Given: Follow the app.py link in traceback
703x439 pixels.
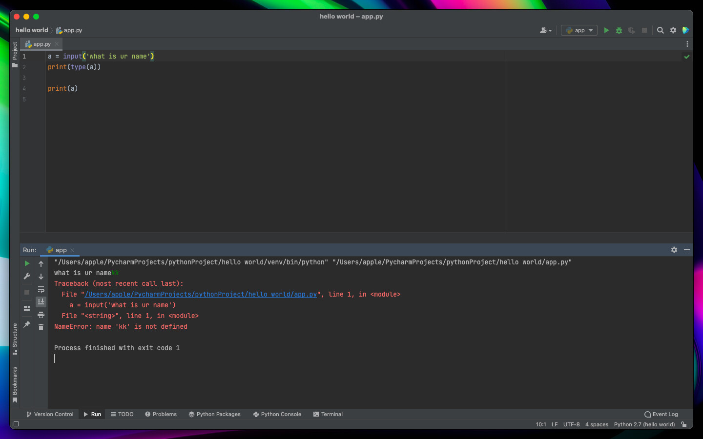Looking at the screenshot, I should click(201, 295).
